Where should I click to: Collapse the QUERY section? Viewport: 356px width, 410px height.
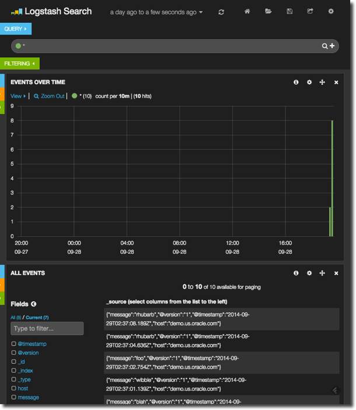coord(16,29)
